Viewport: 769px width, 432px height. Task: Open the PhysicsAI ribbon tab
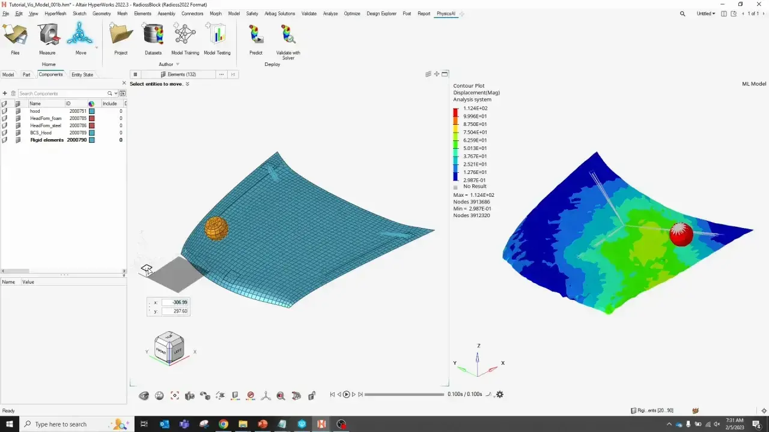[446, 13]
